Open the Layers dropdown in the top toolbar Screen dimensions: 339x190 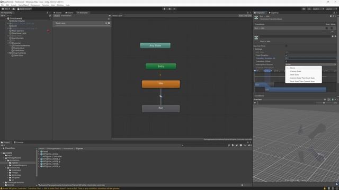point(318,9)
